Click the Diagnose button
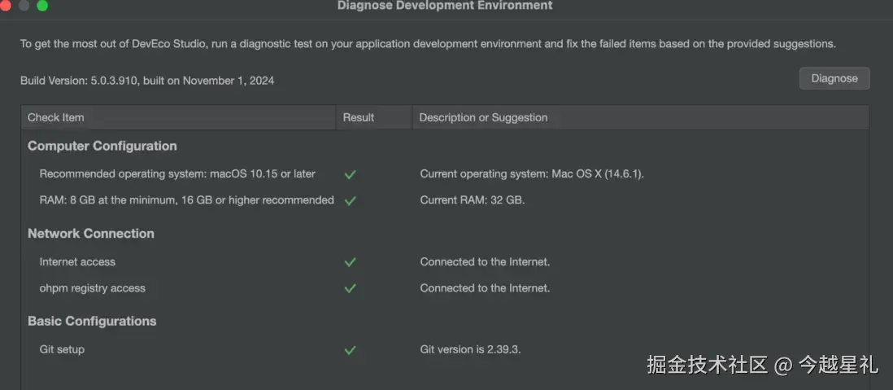 [x=834, y=78]
